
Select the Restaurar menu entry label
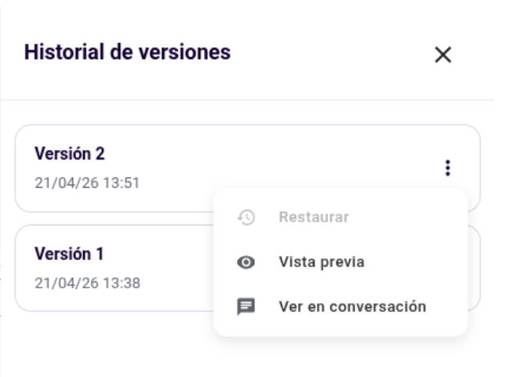(314, 217)
